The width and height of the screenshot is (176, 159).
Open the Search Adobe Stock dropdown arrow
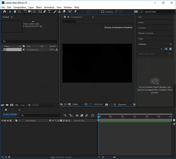tap(170, 53)
